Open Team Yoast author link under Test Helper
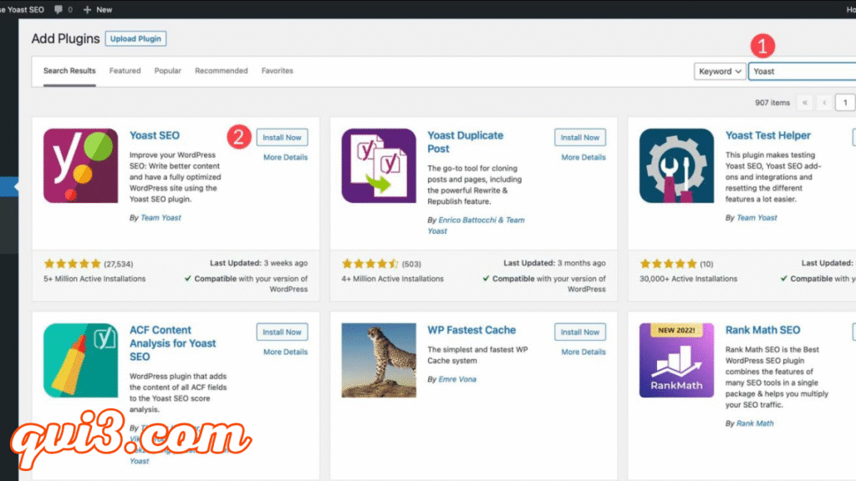The width and height of the screenshot is (856, 481). [x=757, y=218]
